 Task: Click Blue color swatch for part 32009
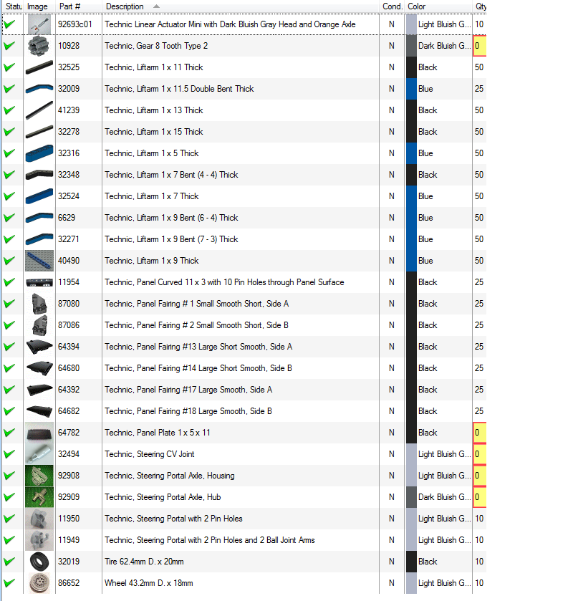(x=411, y=89)
